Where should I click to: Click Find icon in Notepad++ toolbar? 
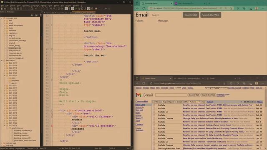(43, 9)
